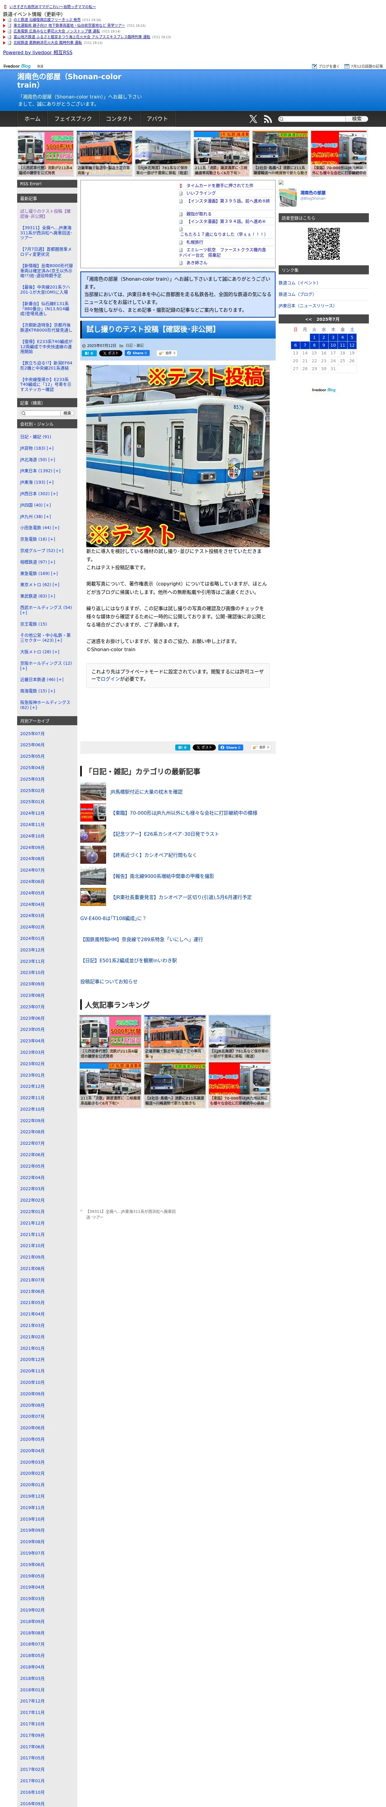386x1807 pixels.
Task: Click the Facebook Share button under the post title
Action: (x=137, y=354)
